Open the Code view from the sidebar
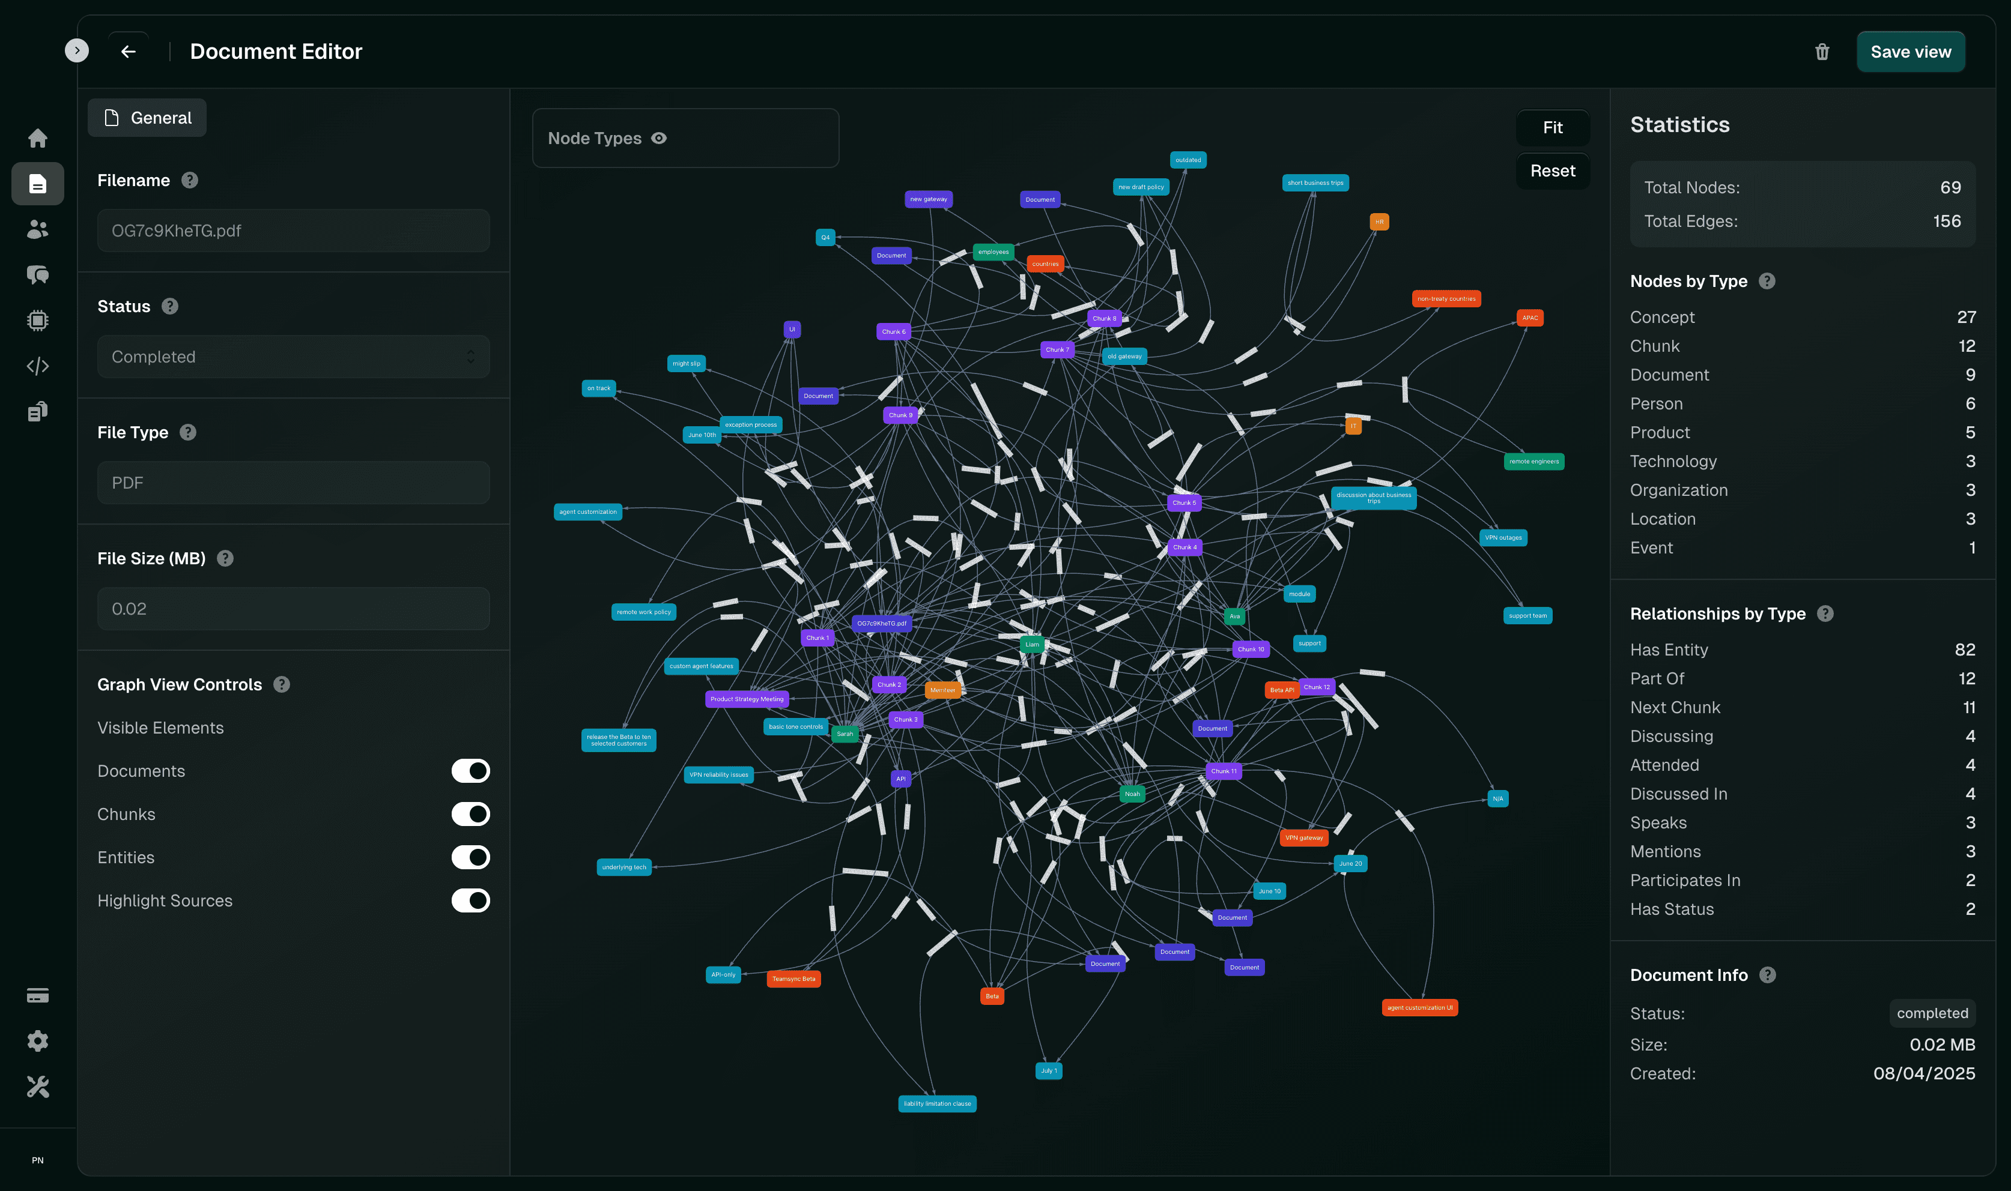Viewport: 2011px width, 1191px height. [38, 366]
